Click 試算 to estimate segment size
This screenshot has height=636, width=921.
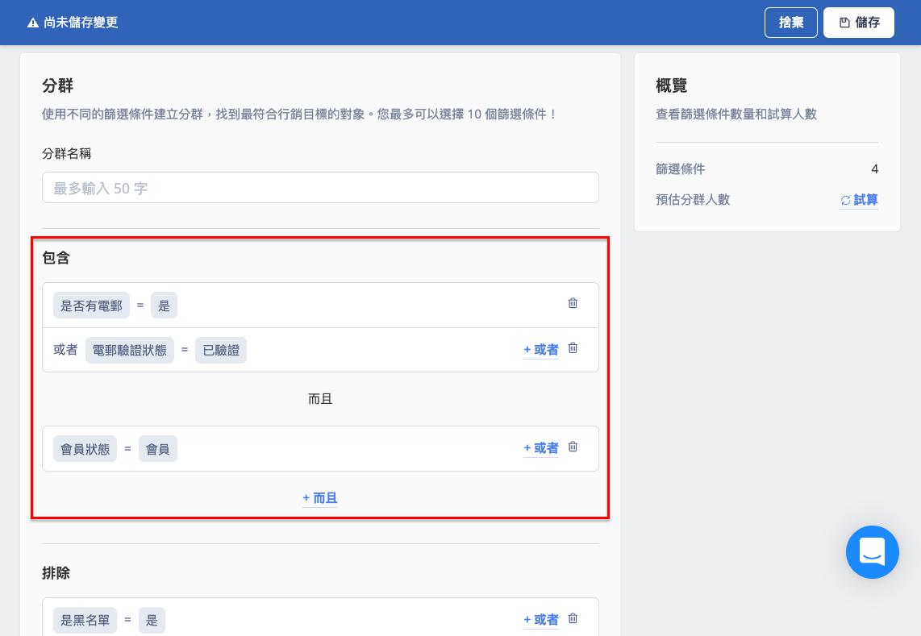coord(859,200)
